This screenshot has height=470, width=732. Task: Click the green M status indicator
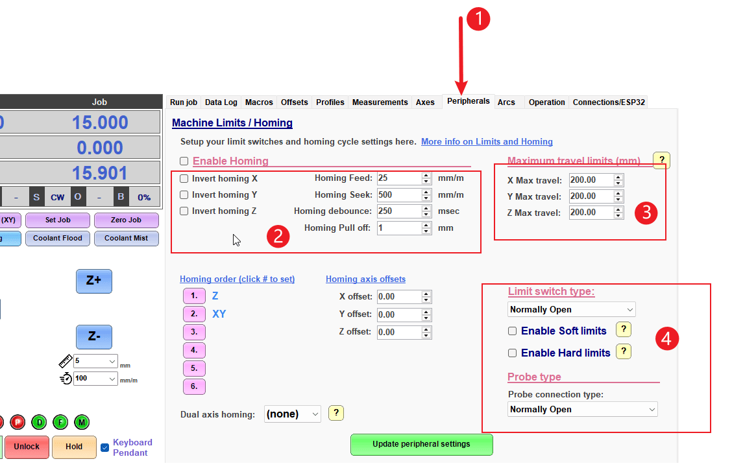tap(82, 423)
